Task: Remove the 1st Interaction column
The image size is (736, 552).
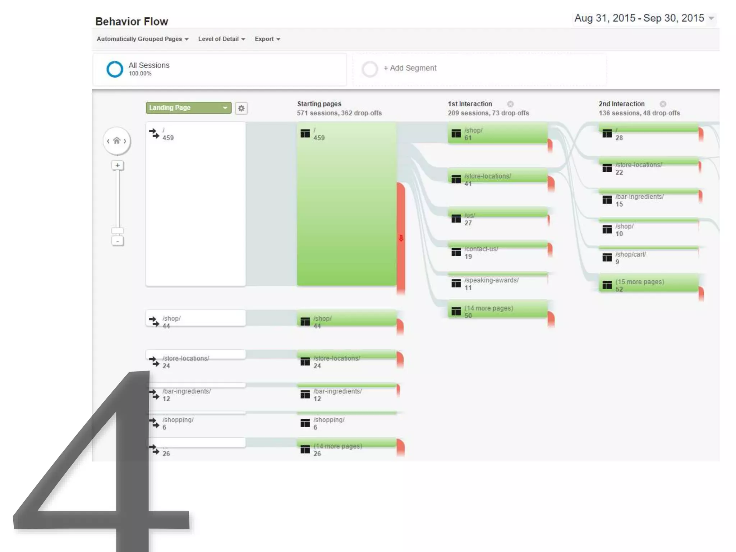Action: pos(510,104)
